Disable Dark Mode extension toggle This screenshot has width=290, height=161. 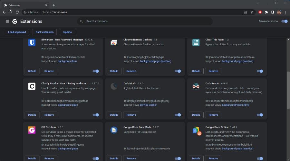pyautogui.click(x=178, y=115)
